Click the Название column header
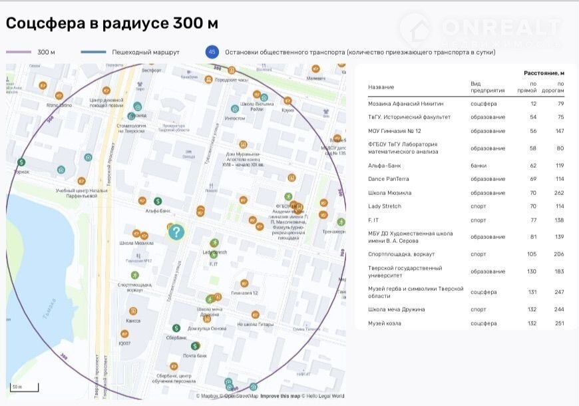Viewport: 579px width, 406px height. pyautogui.click(x=381, y=87)
